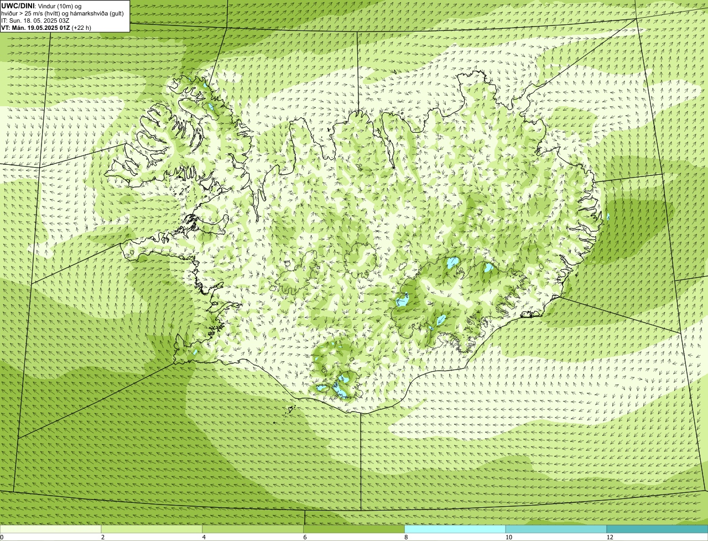Click the scale tick label "2"

click(x=103, y=537)
